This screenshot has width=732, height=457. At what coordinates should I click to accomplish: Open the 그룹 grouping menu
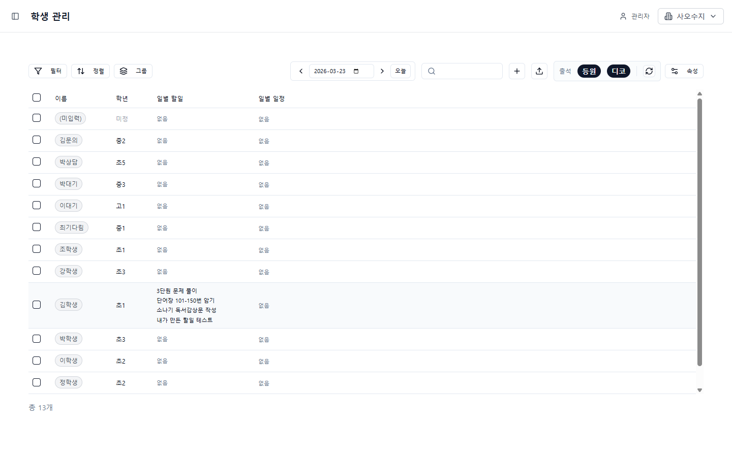click(133, 71)
